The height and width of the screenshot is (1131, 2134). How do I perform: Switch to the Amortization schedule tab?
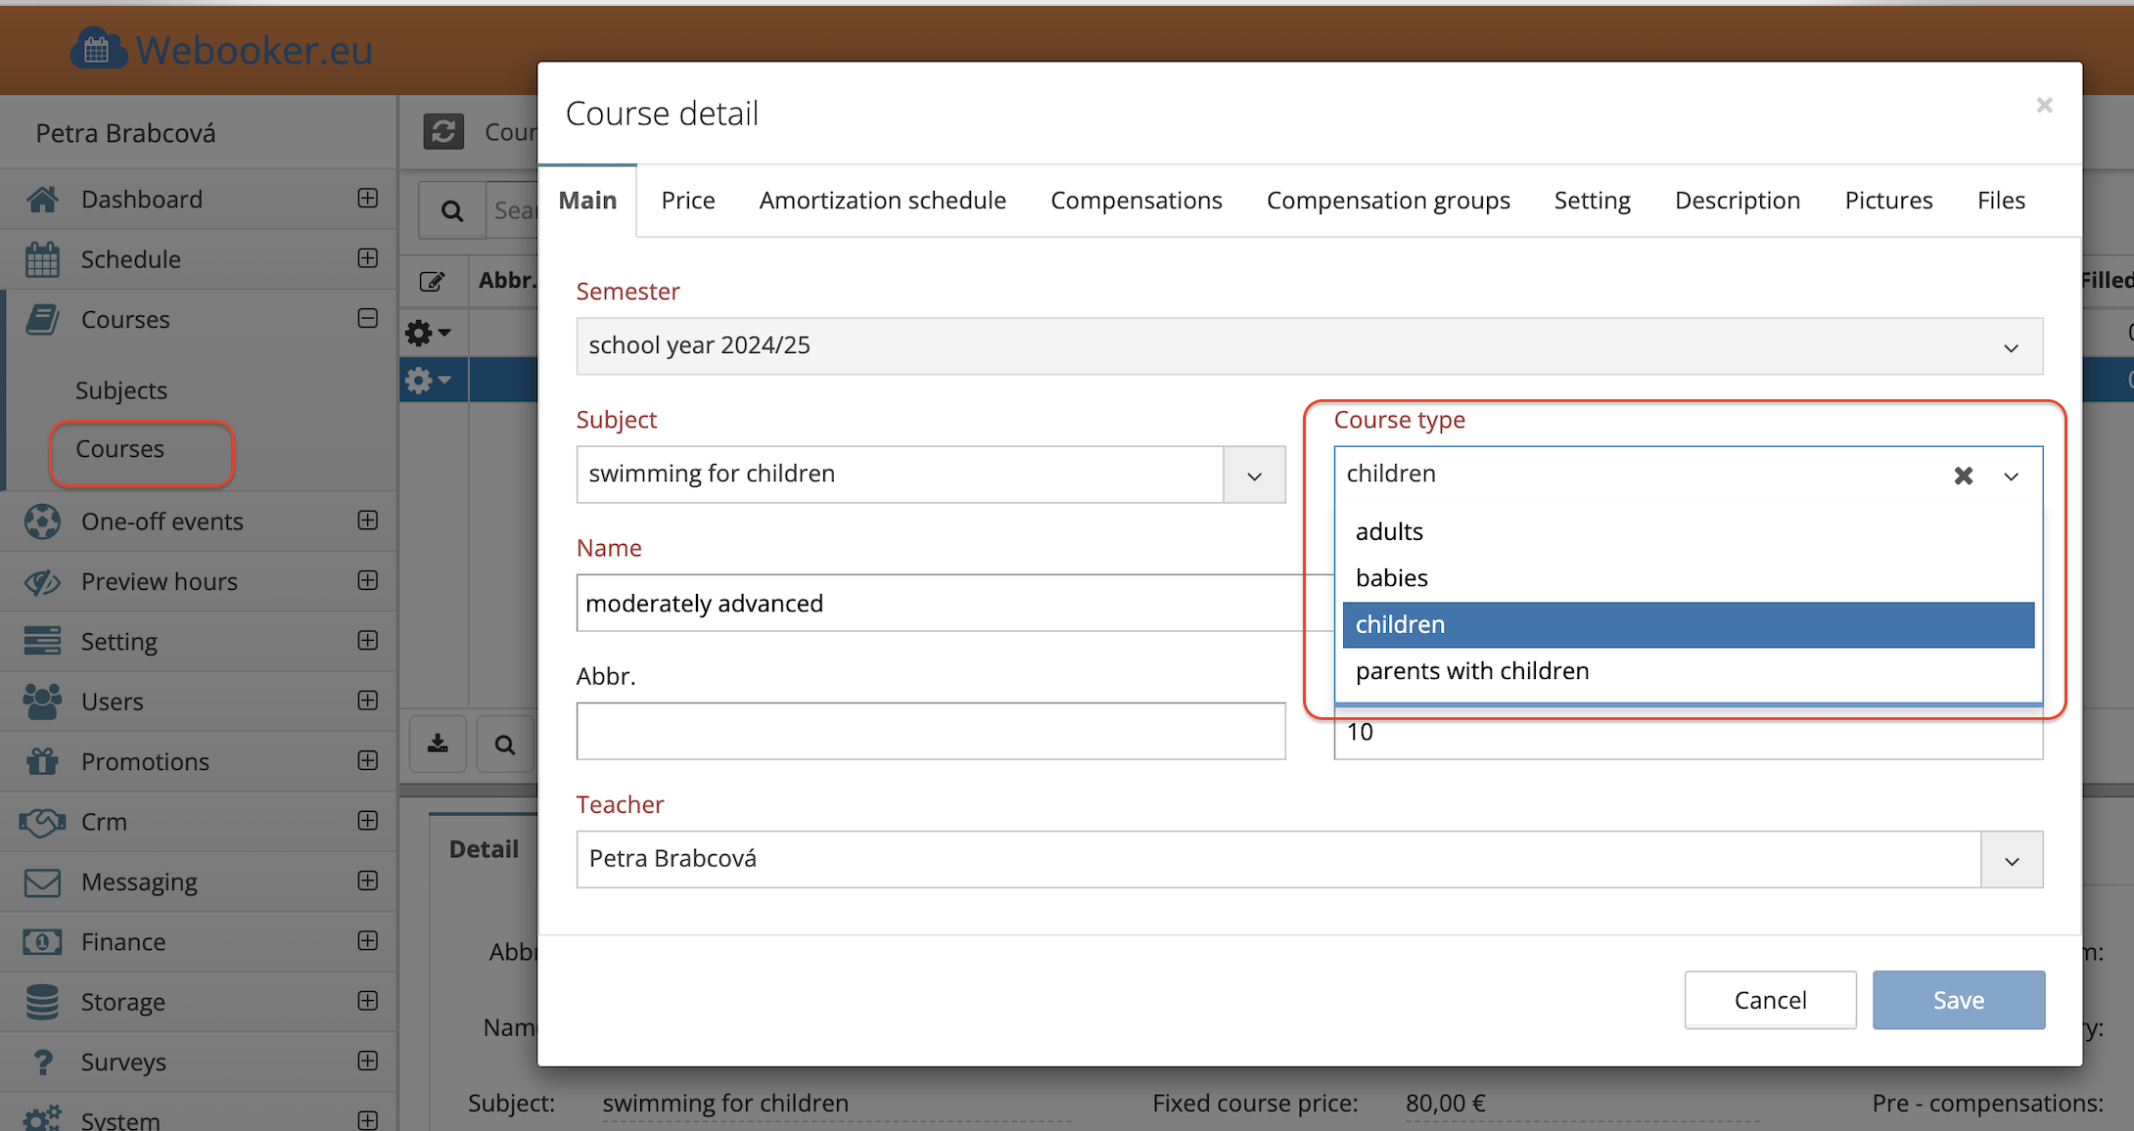click(882, 201)
